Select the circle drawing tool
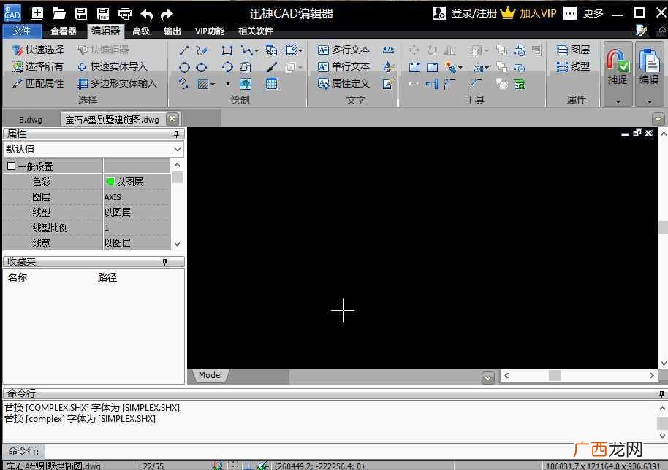 (184, 67)
